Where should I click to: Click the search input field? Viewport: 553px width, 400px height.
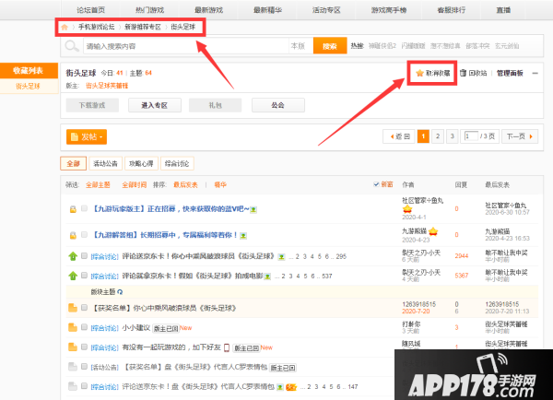tap(184, 45)
